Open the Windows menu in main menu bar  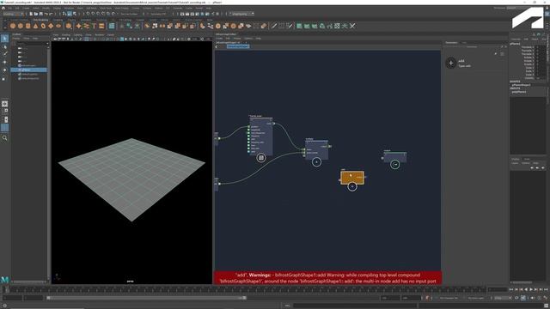69,8
